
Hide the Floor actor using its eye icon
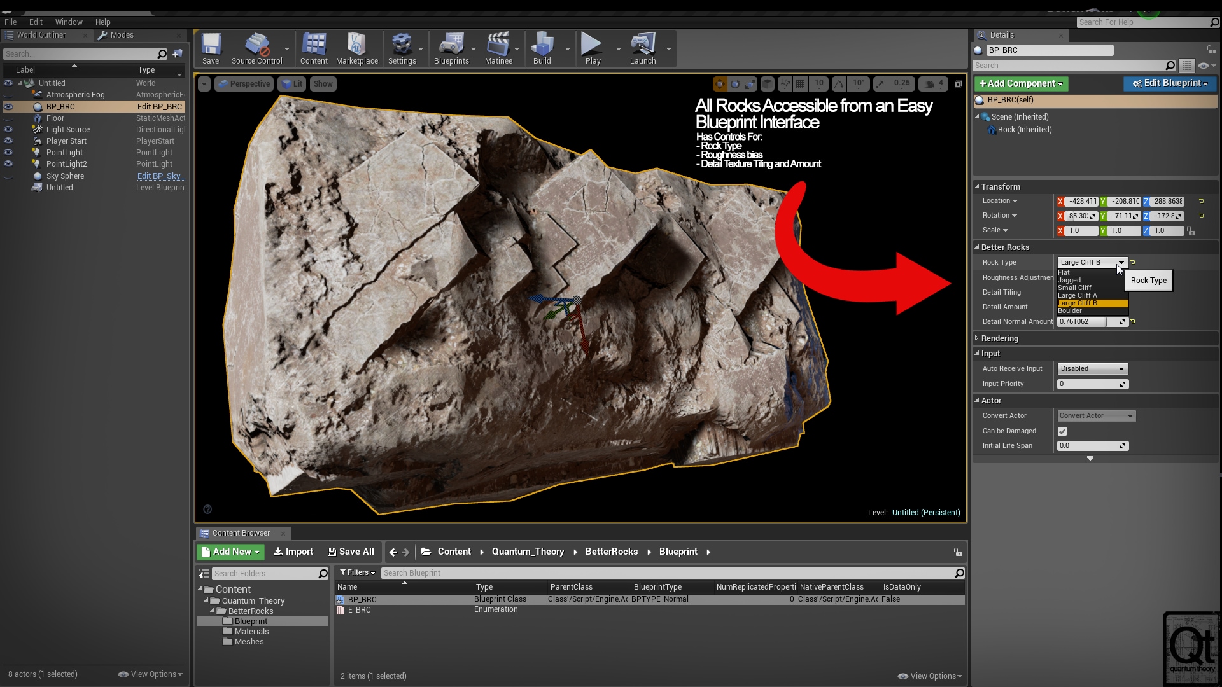(x=8, y=118)
